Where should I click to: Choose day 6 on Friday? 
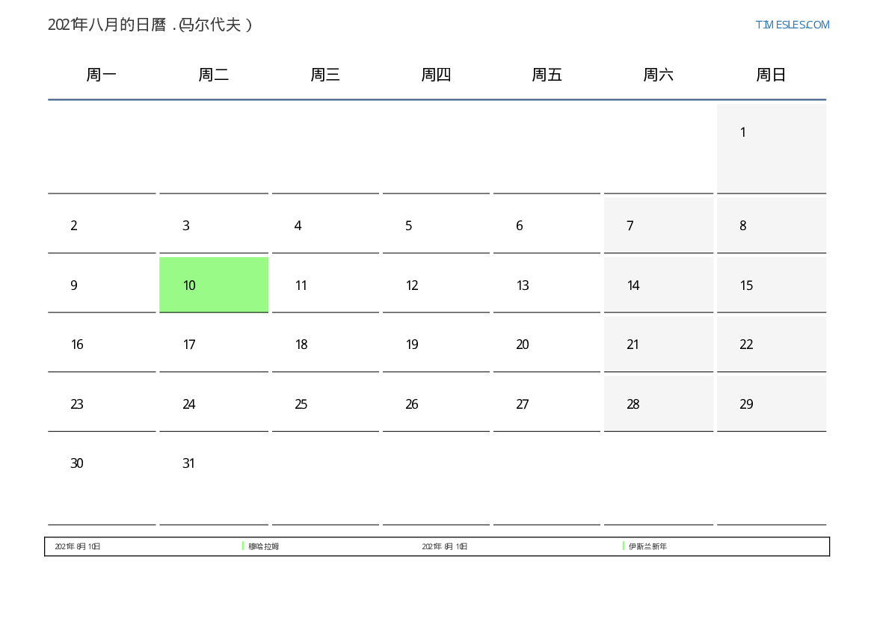(547, 225)
